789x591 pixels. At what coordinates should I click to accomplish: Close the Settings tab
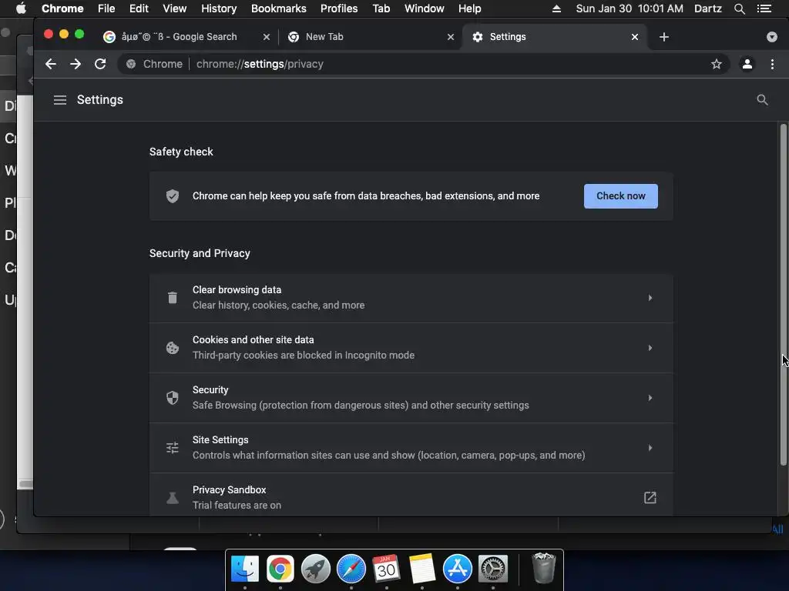coord(635,37)
